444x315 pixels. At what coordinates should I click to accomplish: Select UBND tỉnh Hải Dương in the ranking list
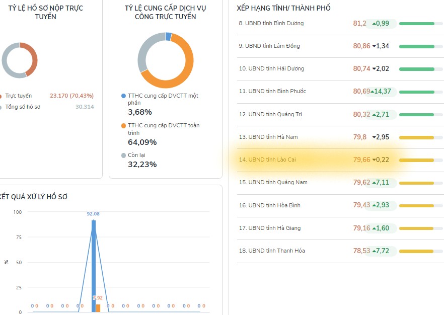click(278, 69)
